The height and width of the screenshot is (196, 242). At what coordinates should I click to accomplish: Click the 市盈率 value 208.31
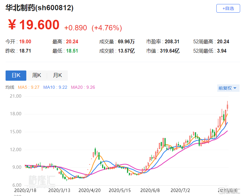pyautogui.click(x=172, y=41)
